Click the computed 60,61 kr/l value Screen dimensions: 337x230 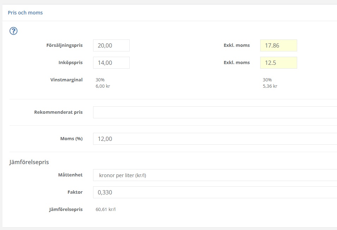coord(105,210)
